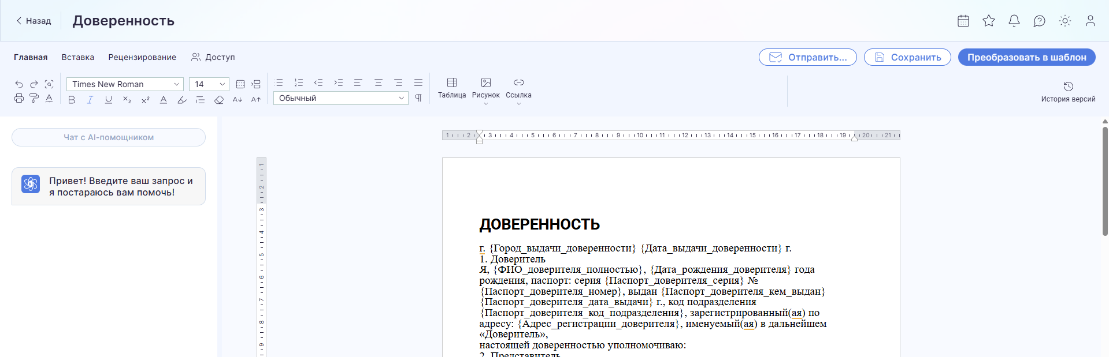Start a numbered list
Viewport: 1109px width, 357px height.
[x=299, y=83]
